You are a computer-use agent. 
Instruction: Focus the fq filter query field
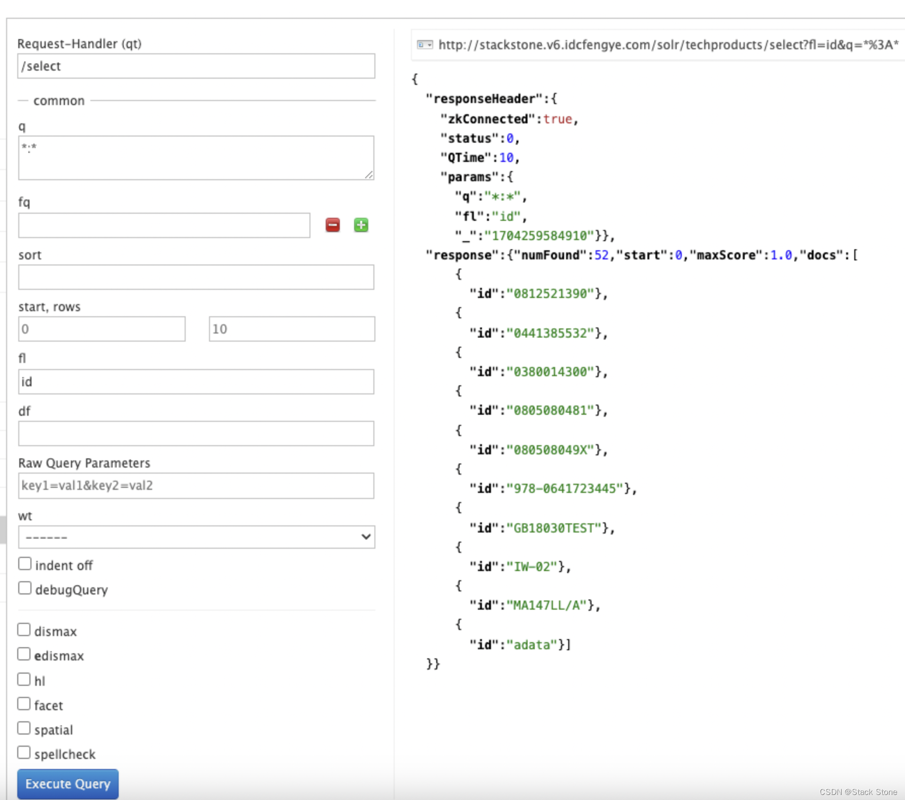tap(164, 225)
